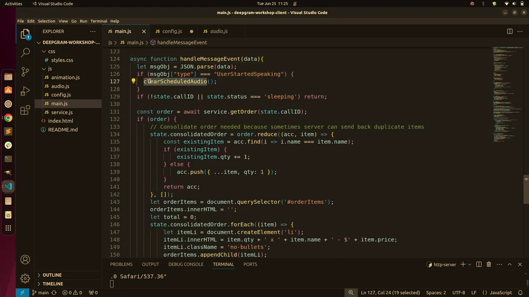The image size is (529, 297).
Task: Click the Files icon in Ubuntu dock
Action: 8,76
